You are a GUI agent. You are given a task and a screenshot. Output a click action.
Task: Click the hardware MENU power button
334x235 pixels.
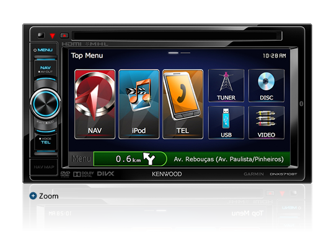[x=43, y=50]
